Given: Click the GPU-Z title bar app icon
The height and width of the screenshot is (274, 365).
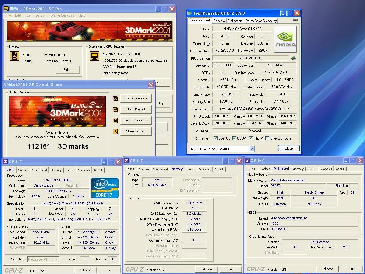Looking at the screenshot, I should click(x=189, y=13).
